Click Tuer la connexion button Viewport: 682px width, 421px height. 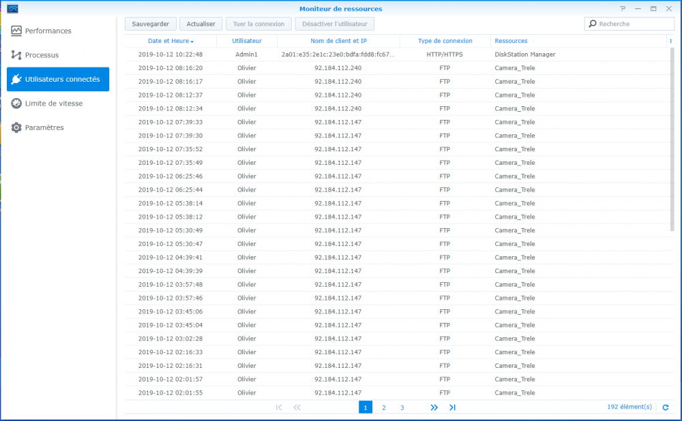[258, 24]
